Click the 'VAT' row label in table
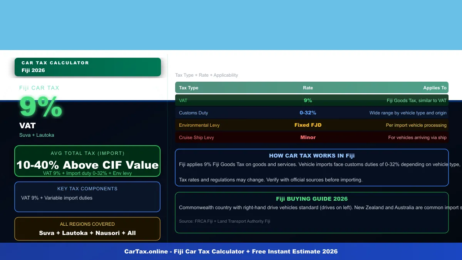The image size is (462, 260). click(183, 101)
